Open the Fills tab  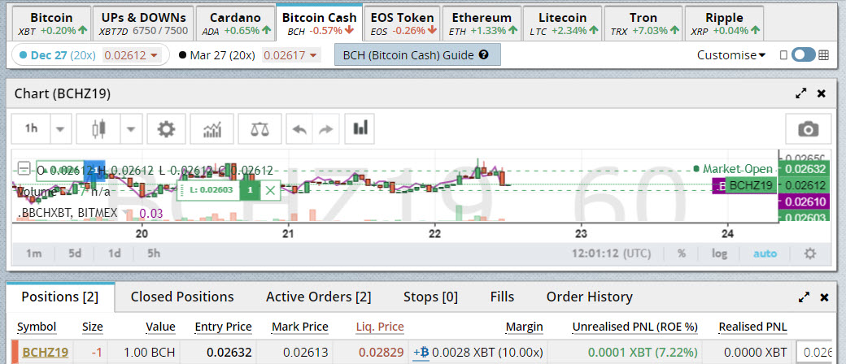[x=502, y=297]
